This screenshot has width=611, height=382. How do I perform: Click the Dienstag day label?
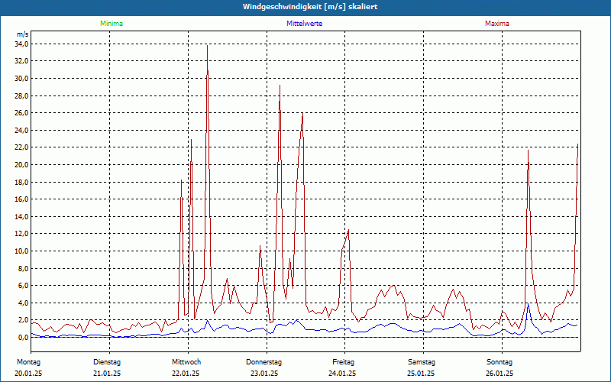pyautogui.click(x=107, y=362)
